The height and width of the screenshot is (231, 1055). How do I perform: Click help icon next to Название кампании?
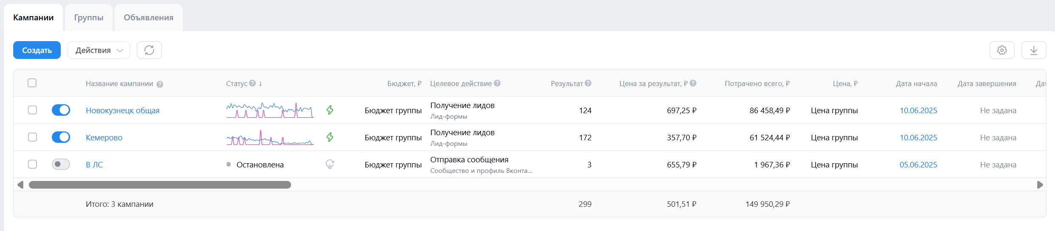tap(160, 84)
